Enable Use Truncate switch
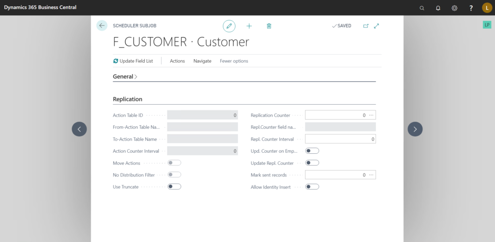 coord(174,187)
